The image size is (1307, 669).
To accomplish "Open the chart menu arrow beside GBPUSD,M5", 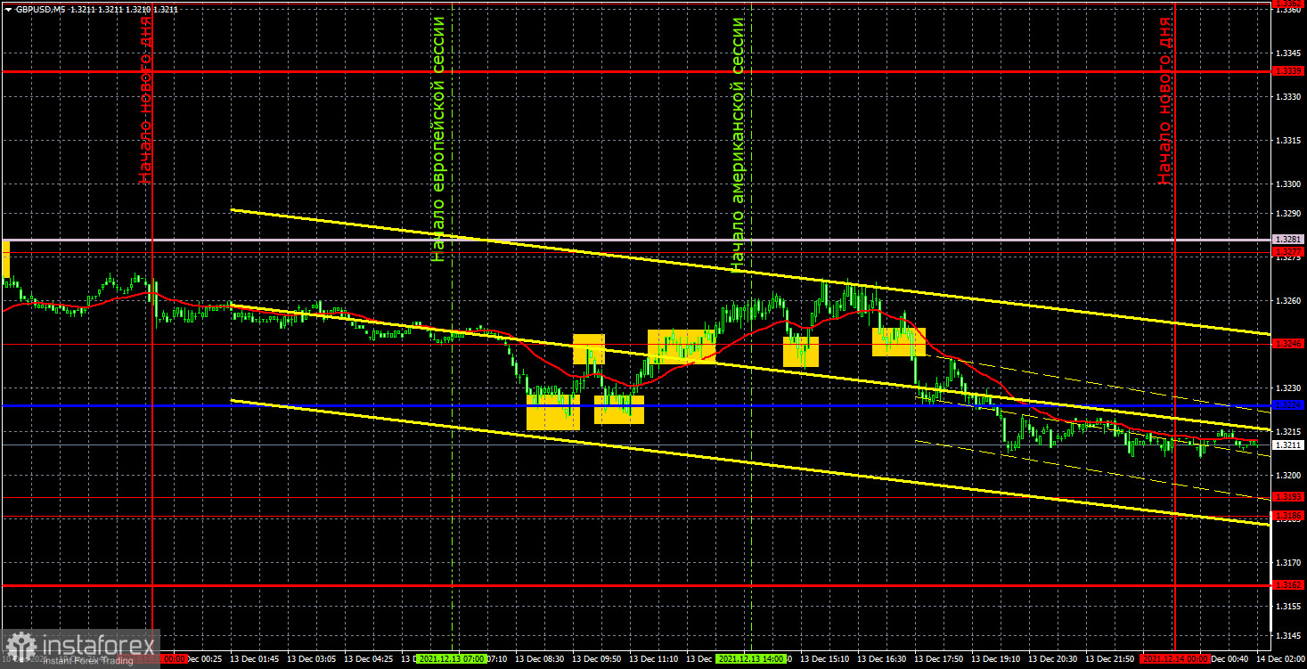I will coord(8,9).
